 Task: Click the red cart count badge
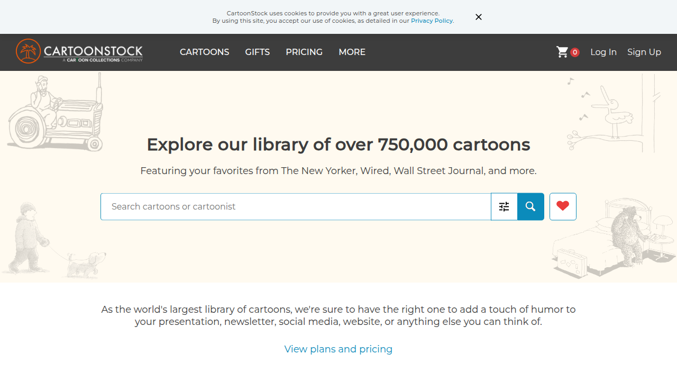tap(575, 52)
